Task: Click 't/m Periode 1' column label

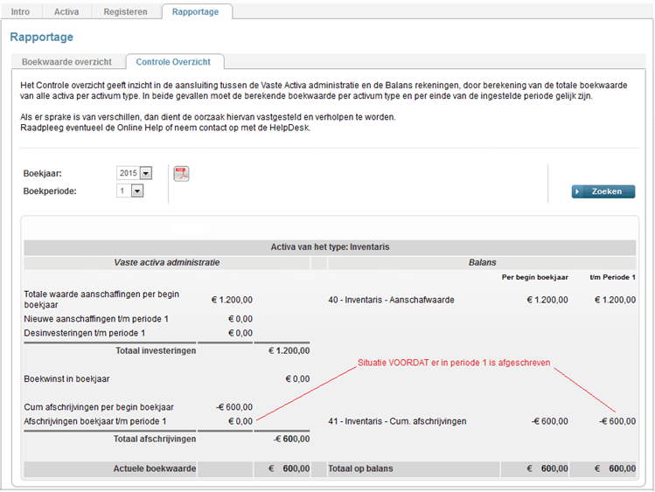Action: [612, 277]
